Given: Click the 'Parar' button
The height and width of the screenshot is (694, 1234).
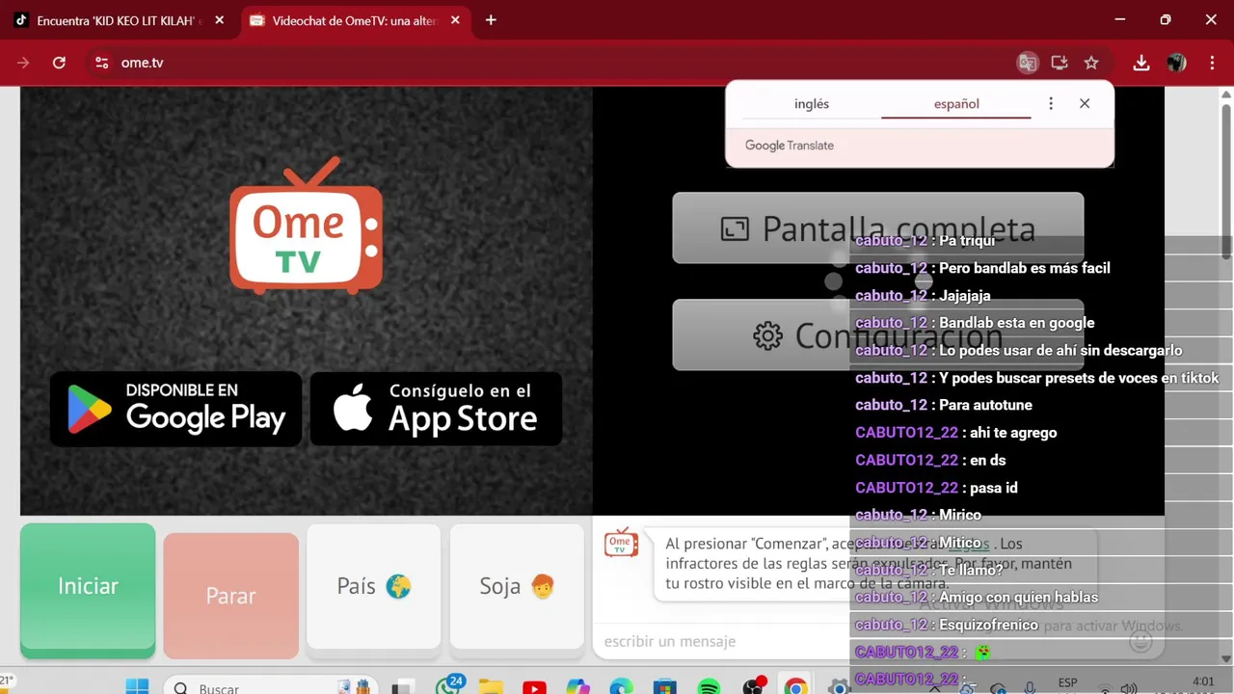Looking at the screenshot, I should pyautogui.click(x=230, y=596).
